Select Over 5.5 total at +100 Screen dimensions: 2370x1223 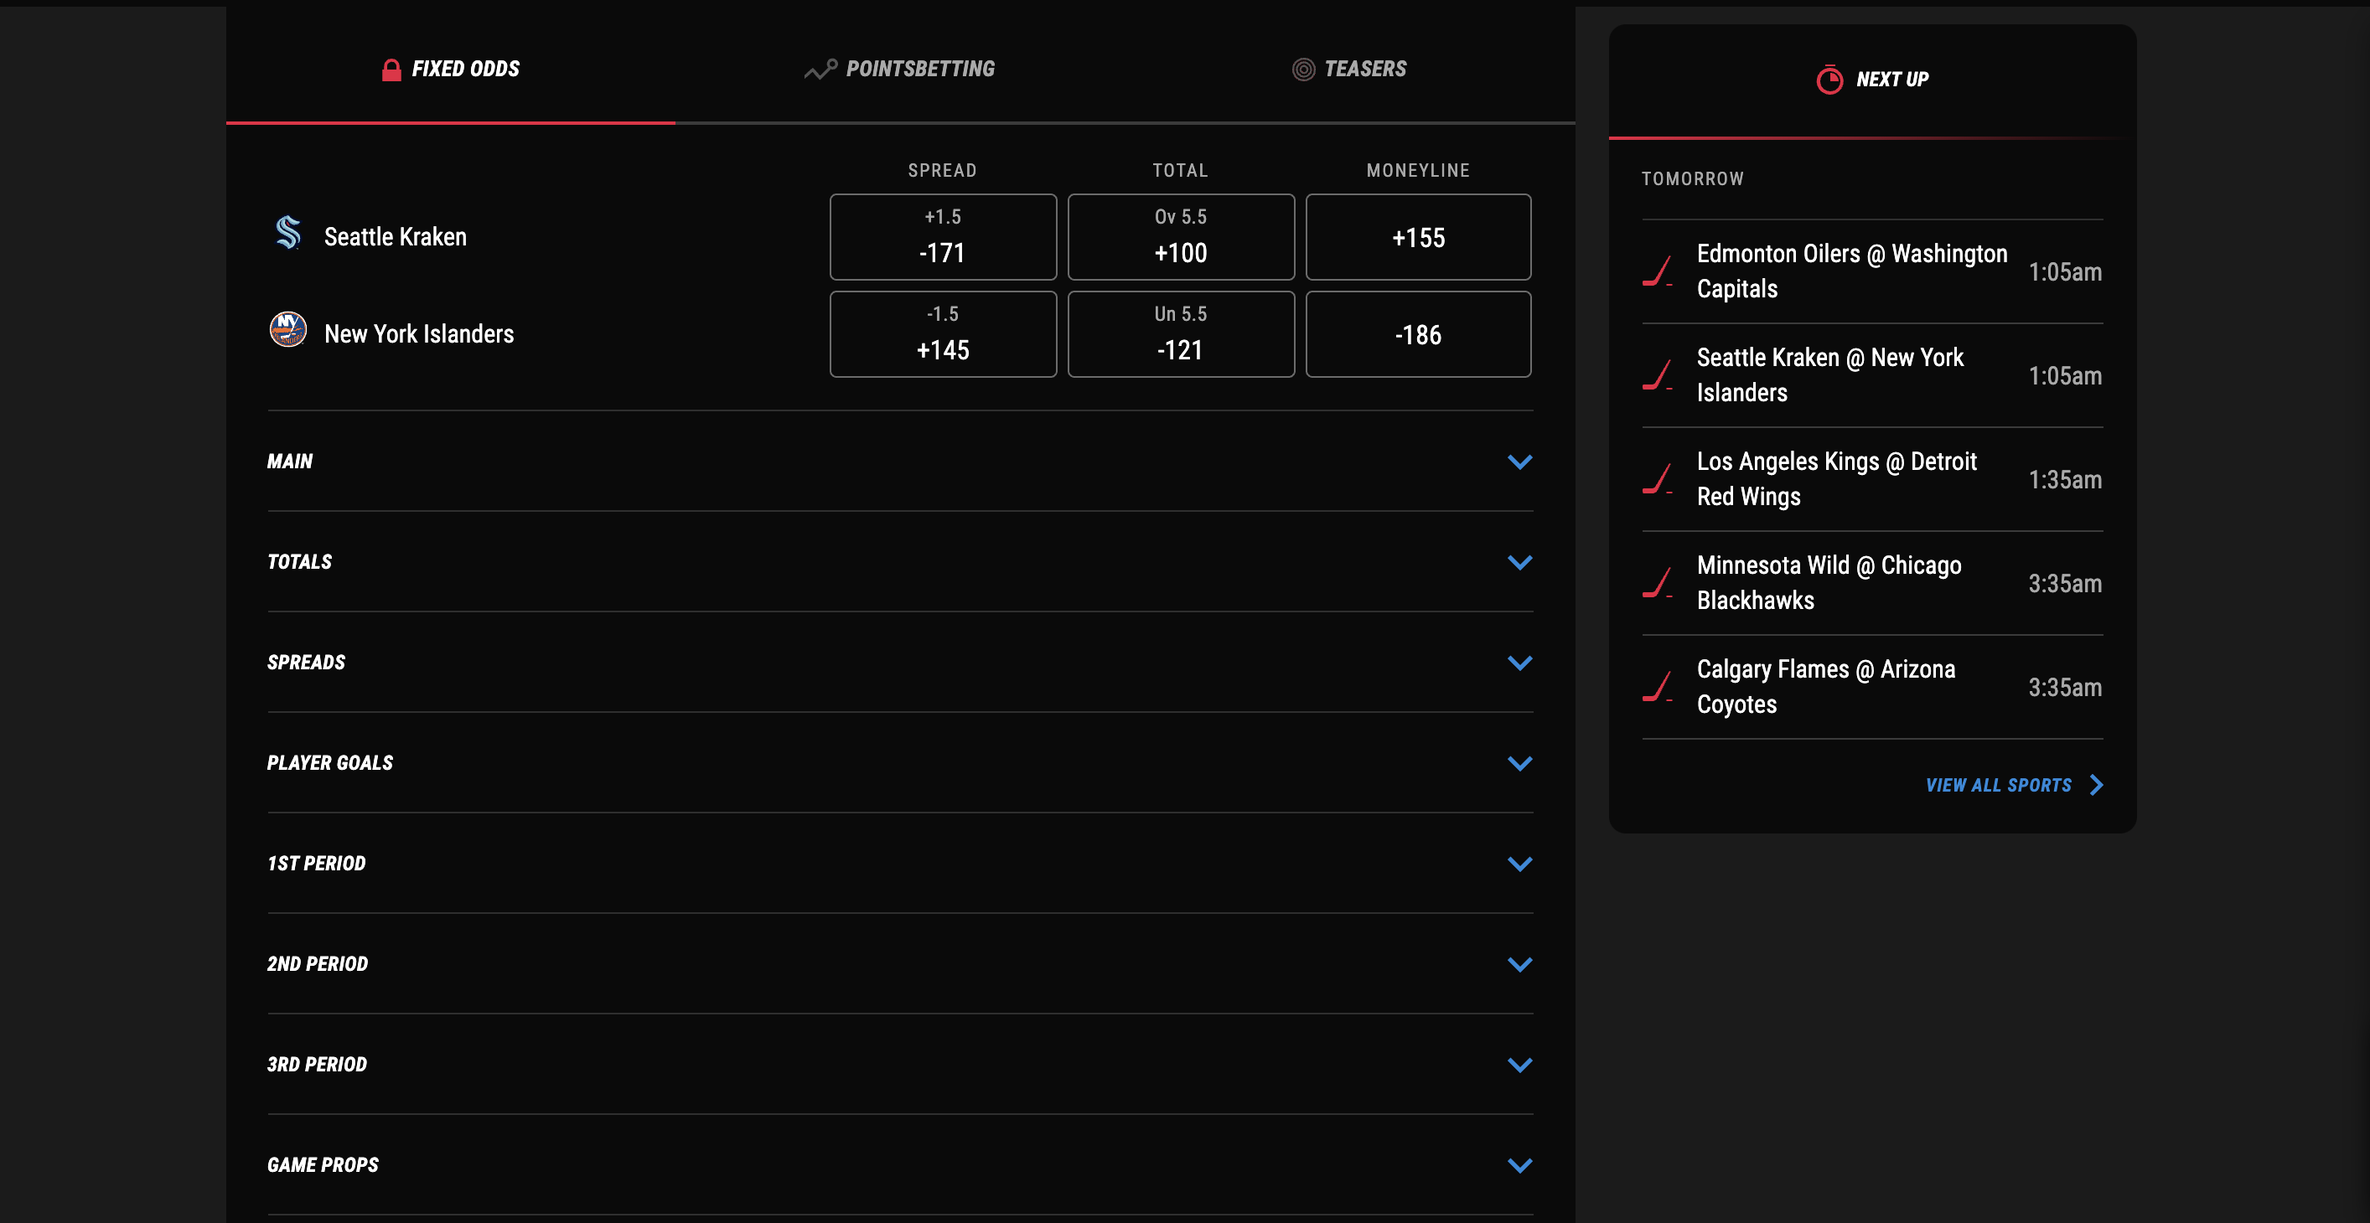[x=1181, y=237]
